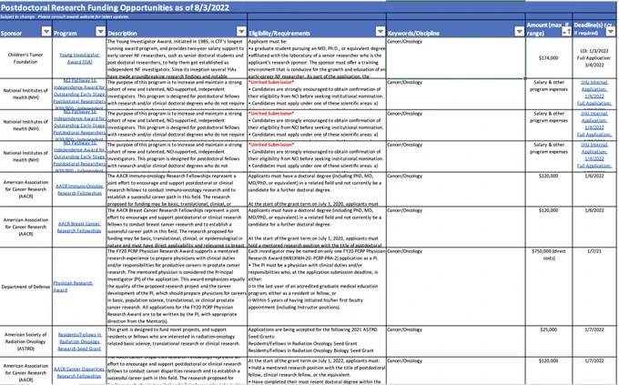Select the ASTRO Seed Grants eligibility cell

click(317, 341)
